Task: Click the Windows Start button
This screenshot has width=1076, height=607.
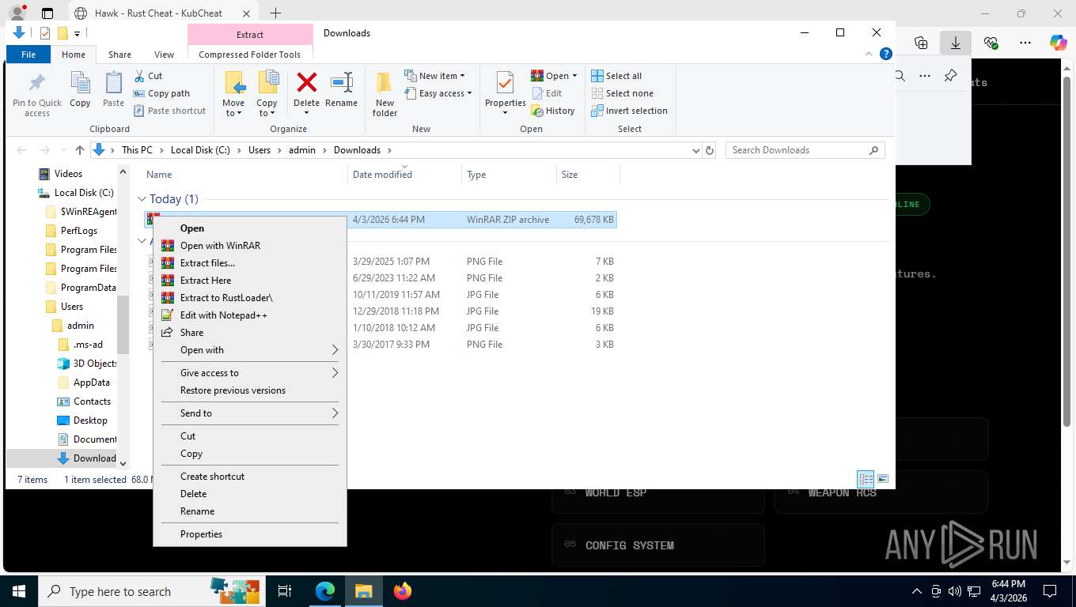Action: [18, 591]
